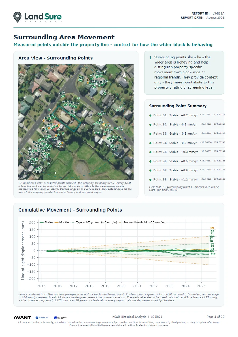Click the green dot beside Point S1
238x337 pixels.
click(150, 115)
